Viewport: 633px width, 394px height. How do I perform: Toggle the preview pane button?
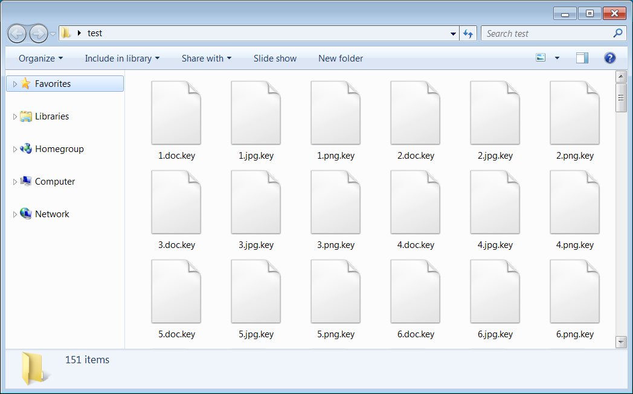pyautogui.click(x=582, y=58)
